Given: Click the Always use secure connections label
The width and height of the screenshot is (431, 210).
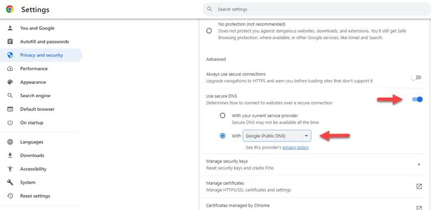Looking at the screenshot, I should [x=236, y=74].
